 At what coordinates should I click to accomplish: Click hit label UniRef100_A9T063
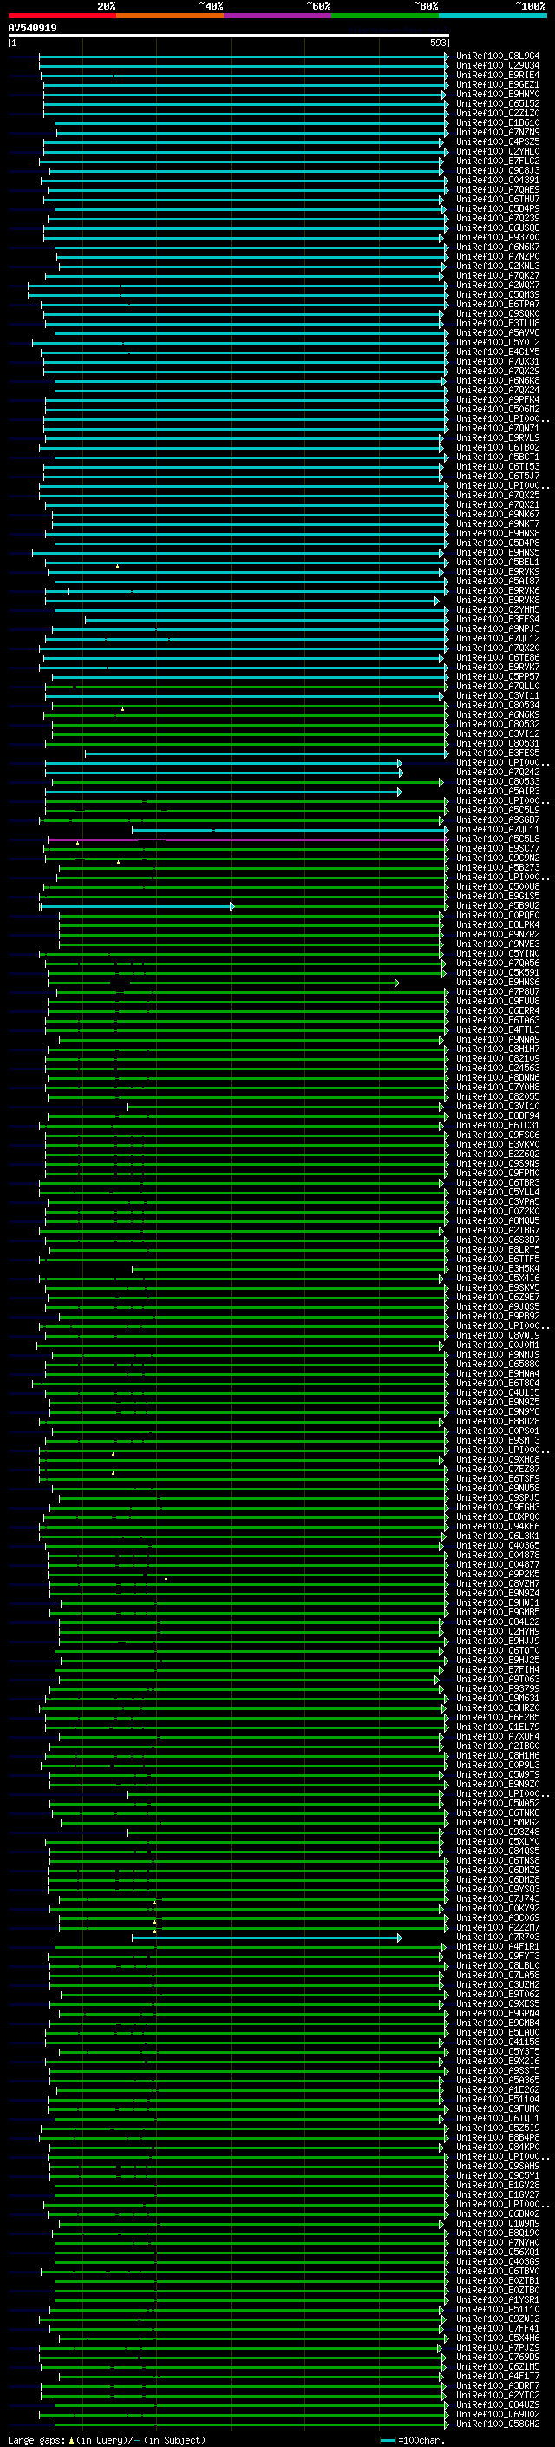click(x=498, y=1680)
